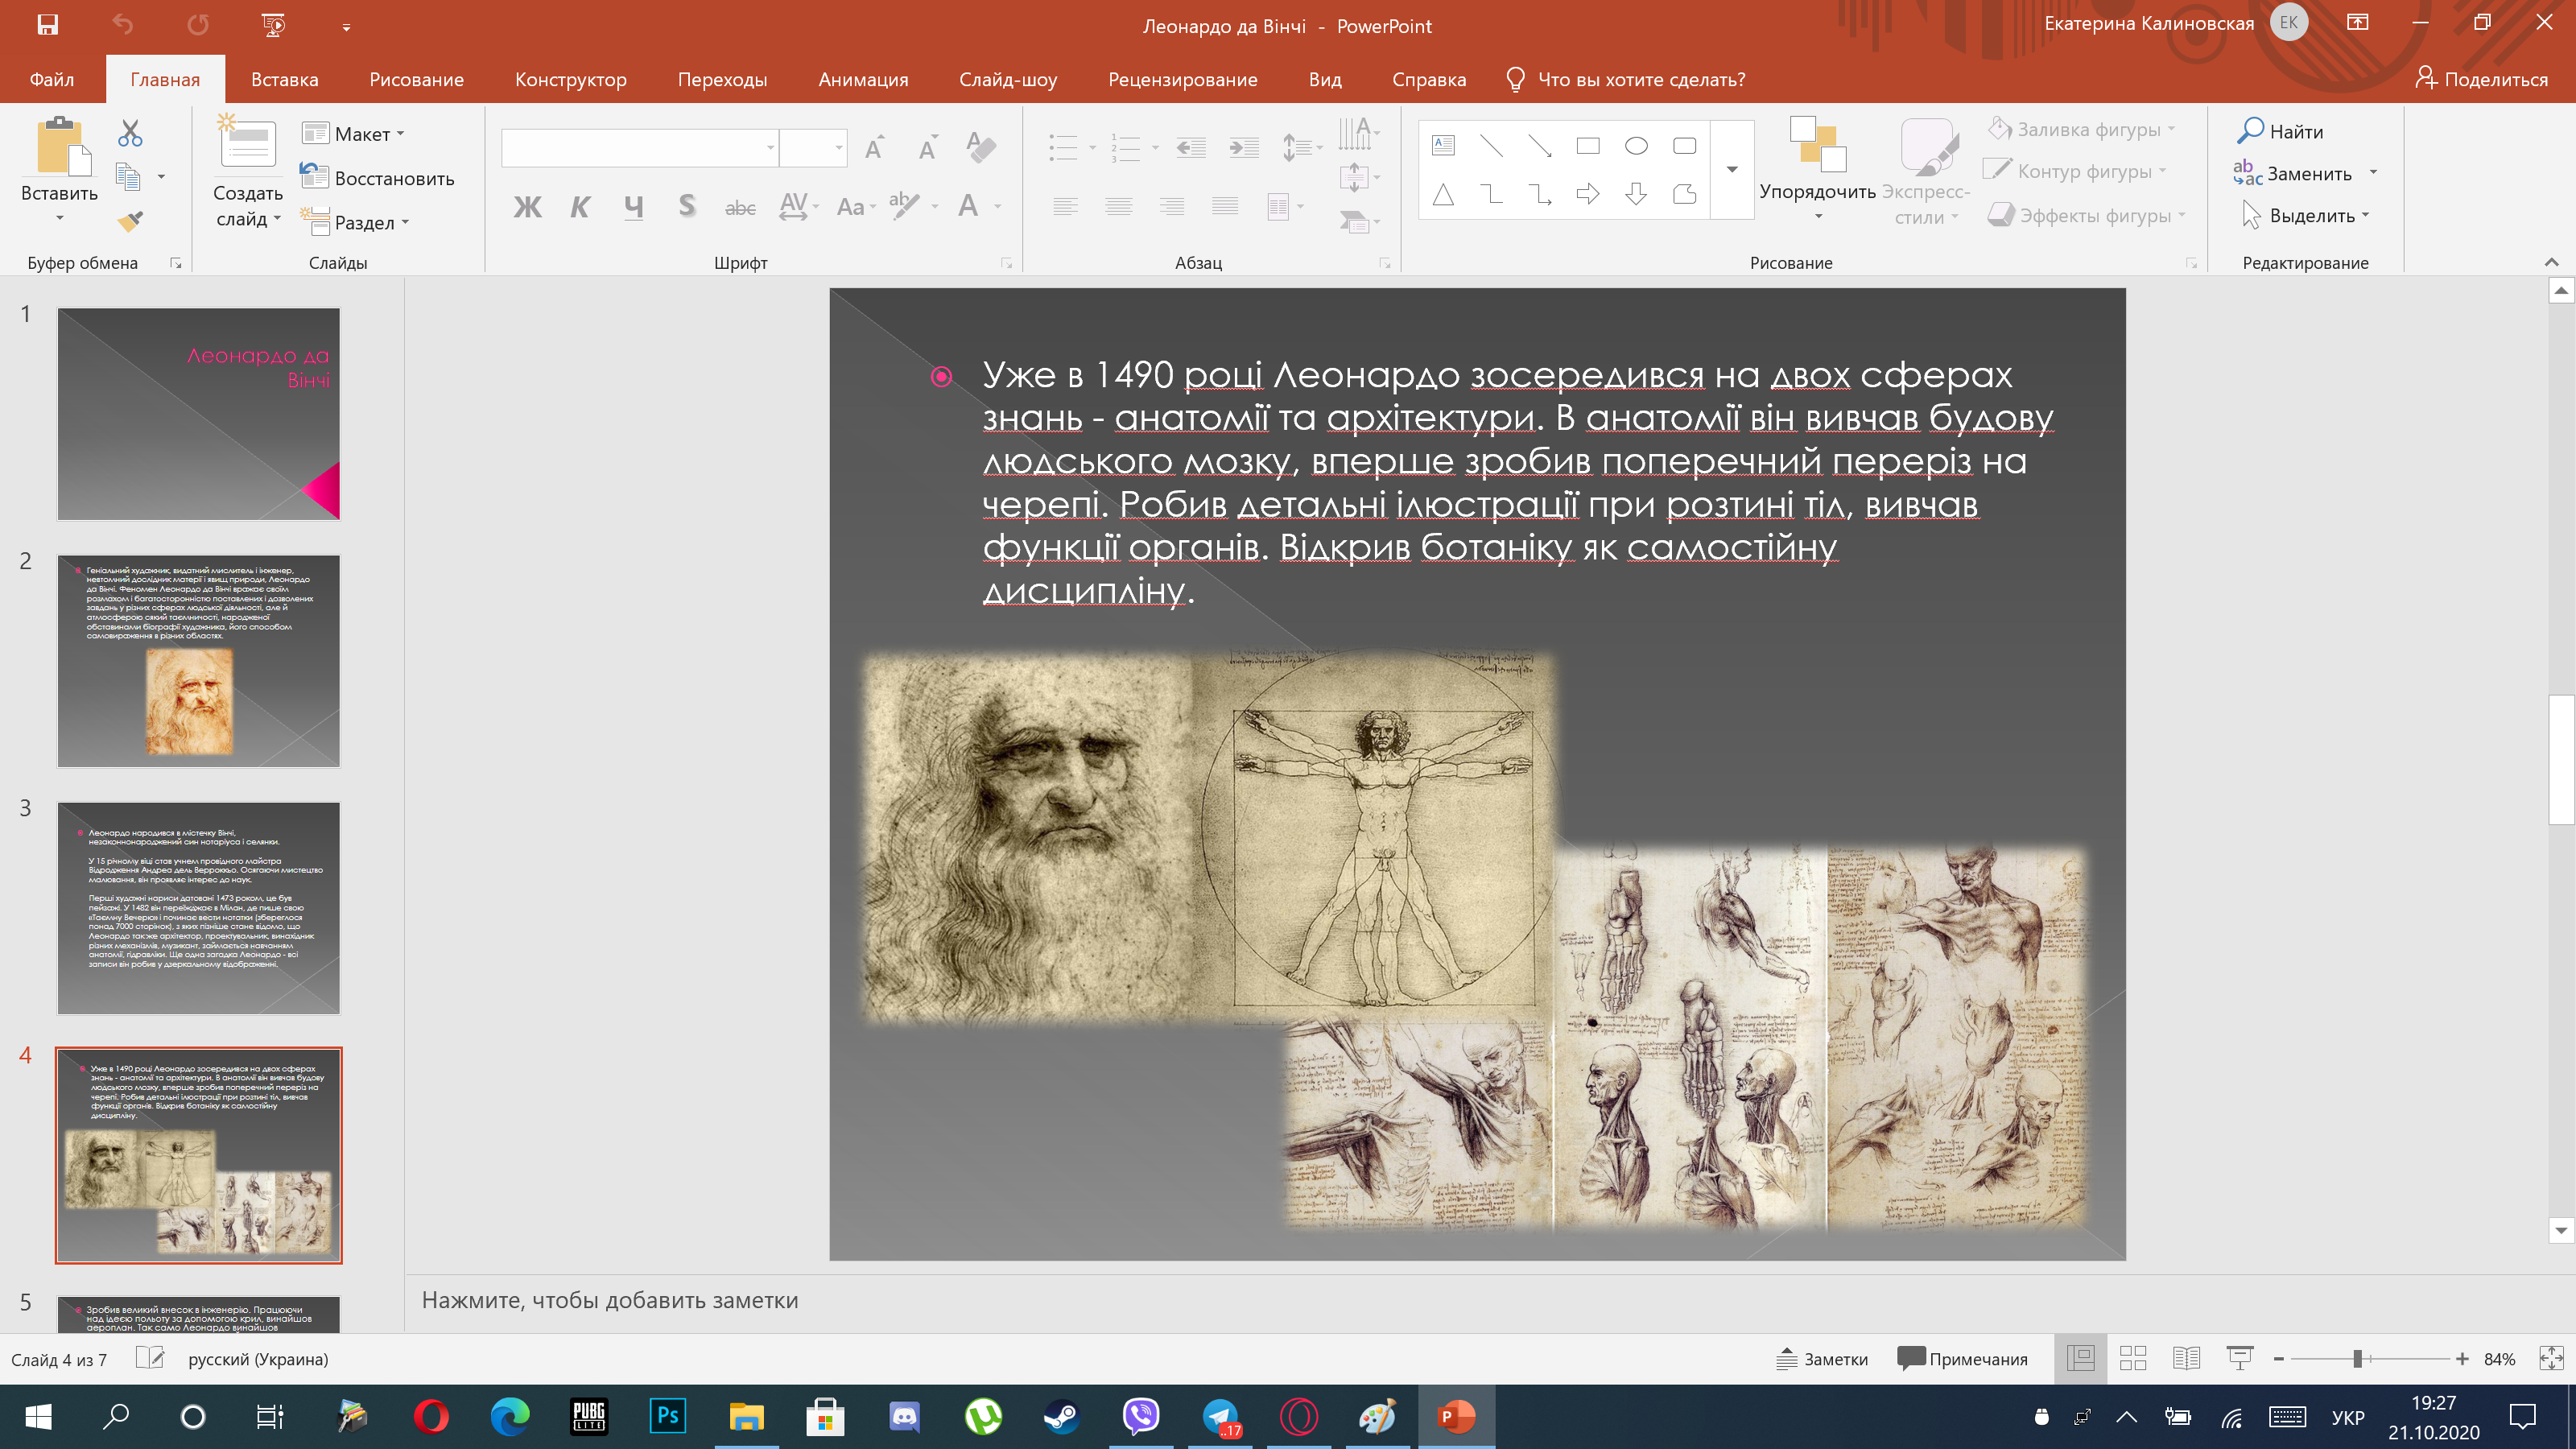Image resolution: width=2576 pixels, height=1449 pixels.
Task: Start slideshow from status bar icon
Action: coord(2240,1359)
